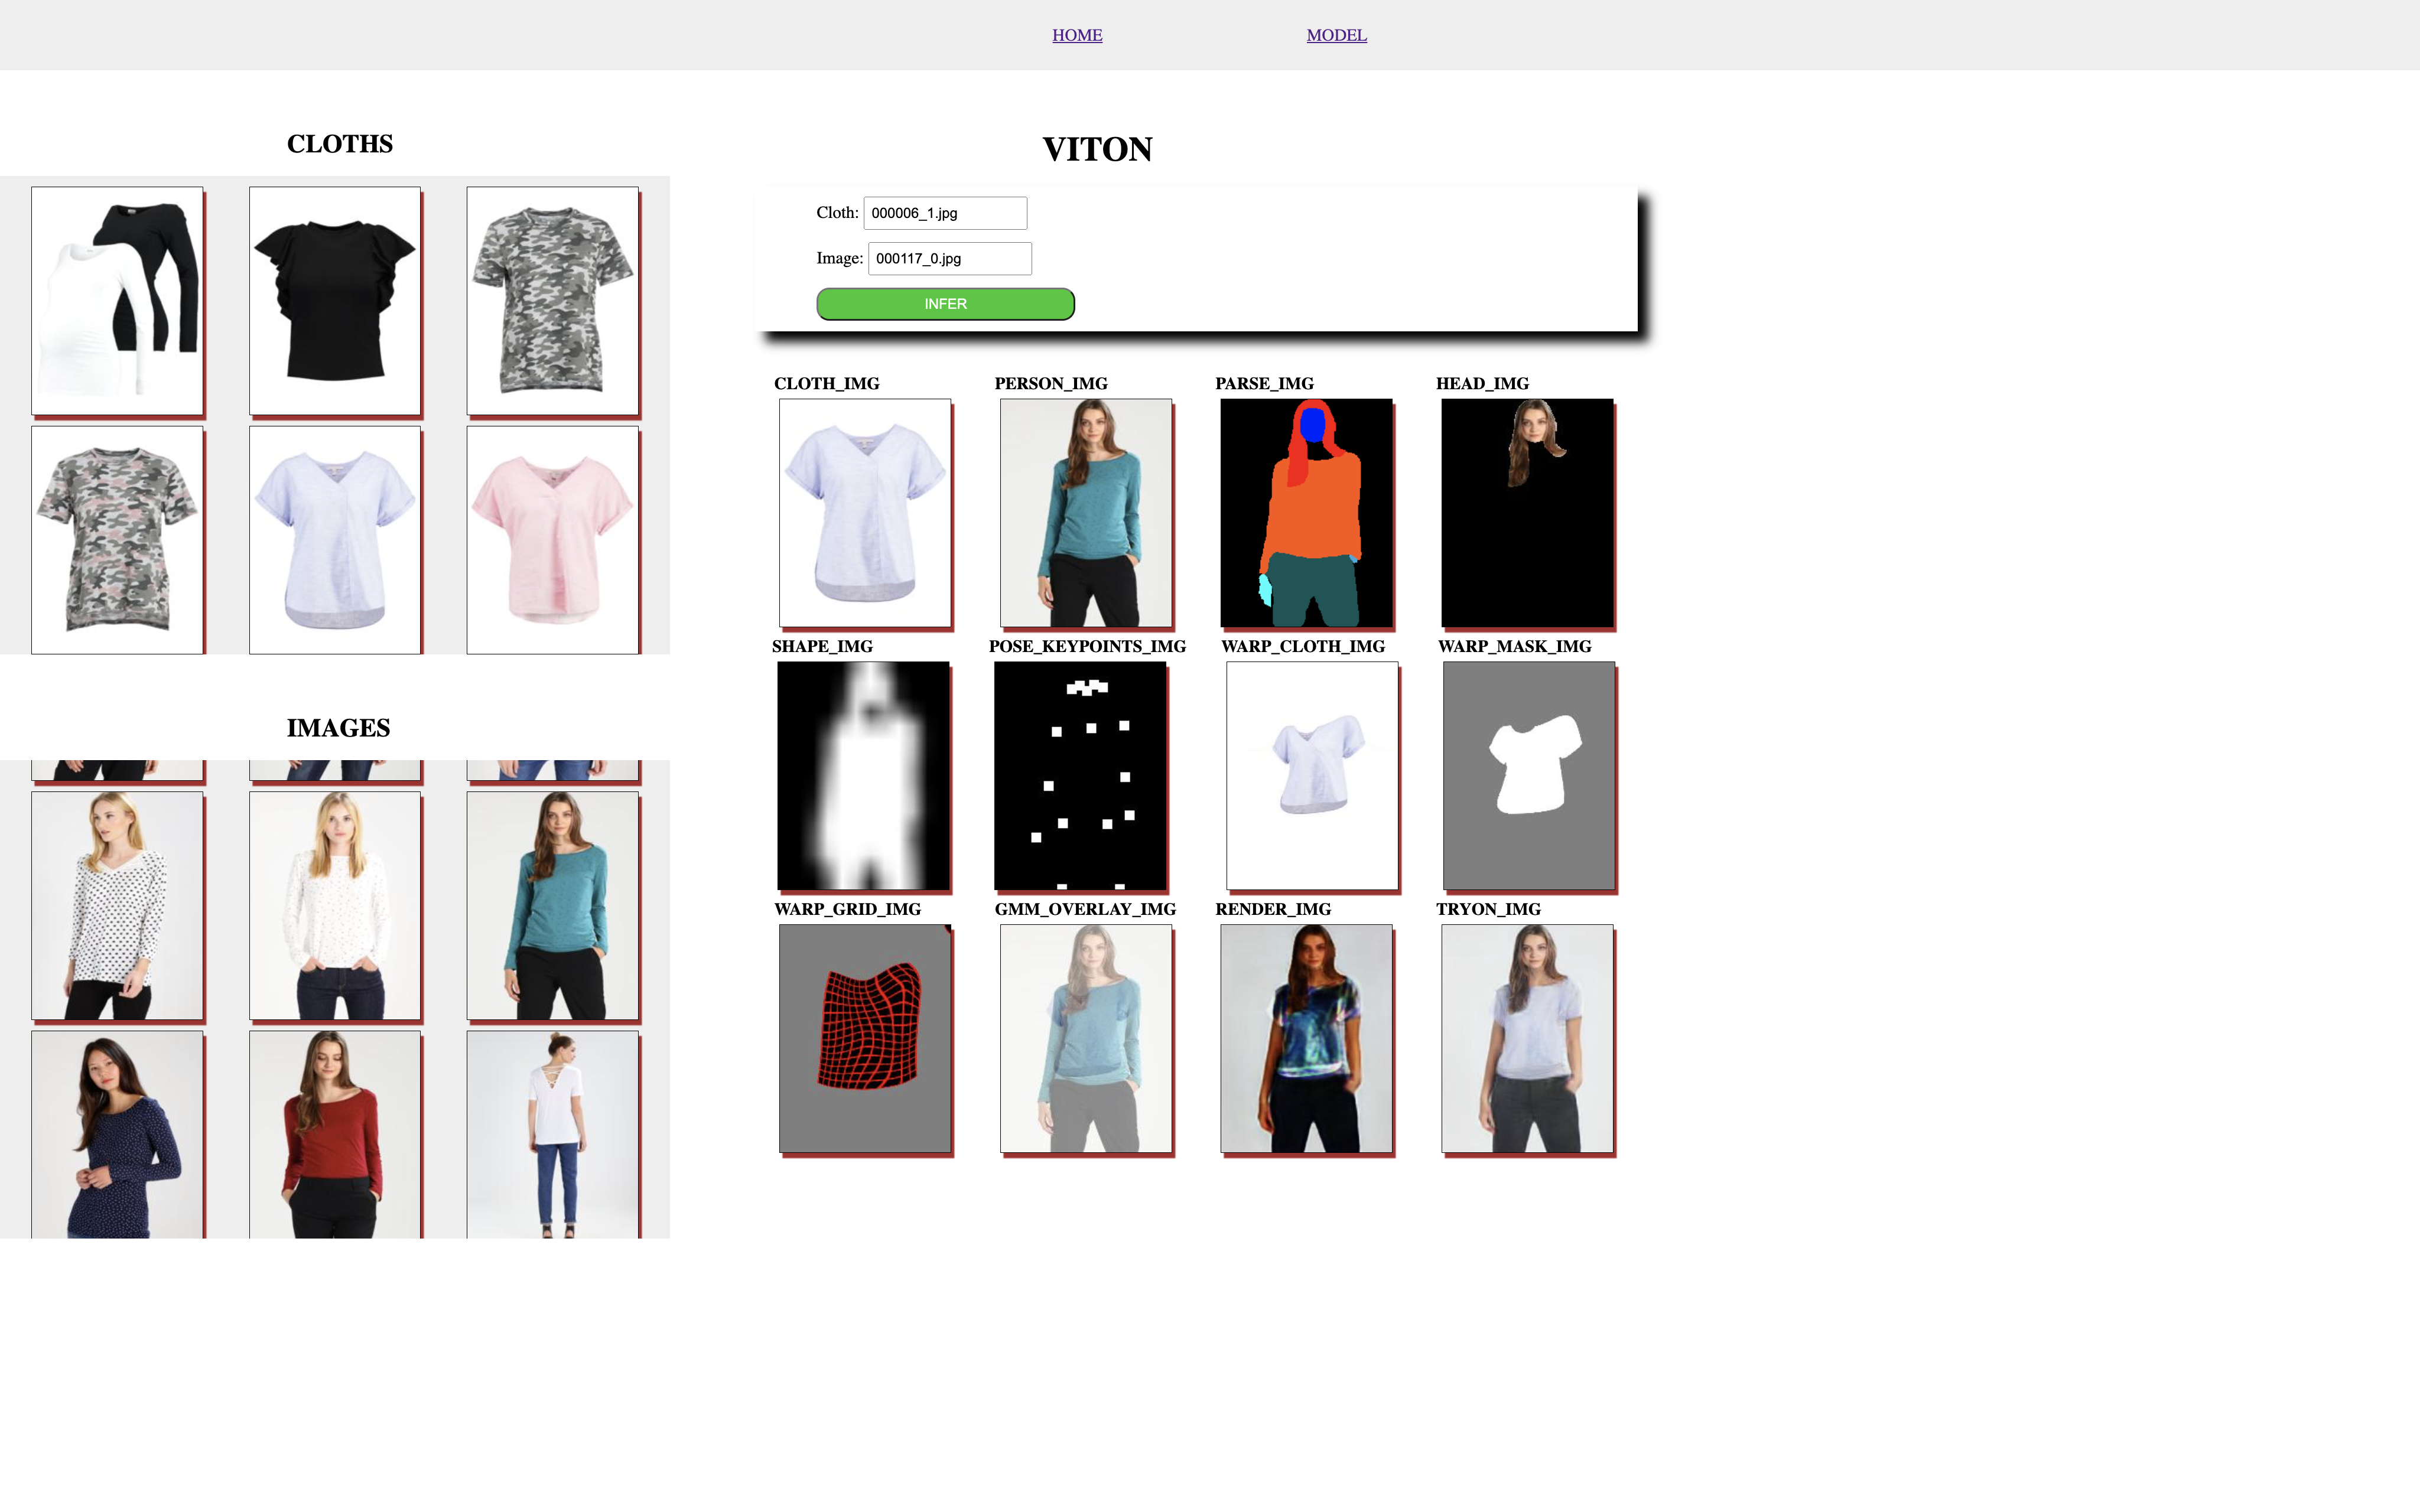Click the 'Cloth:' field label
Image resolution: width=2420 pixels, height=1512 pixels.
tap(837, 213)
